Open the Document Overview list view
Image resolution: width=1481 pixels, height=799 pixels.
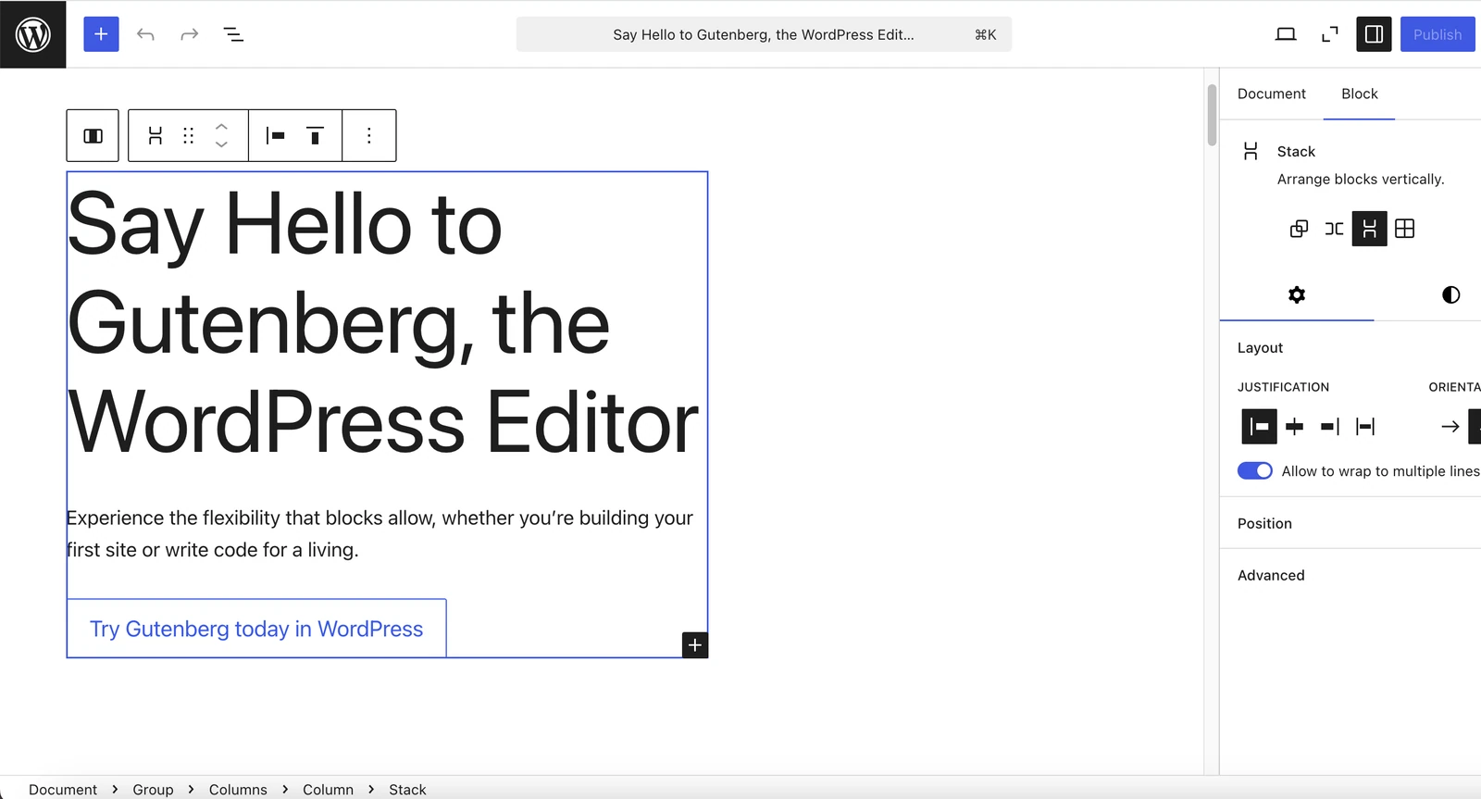233,34
